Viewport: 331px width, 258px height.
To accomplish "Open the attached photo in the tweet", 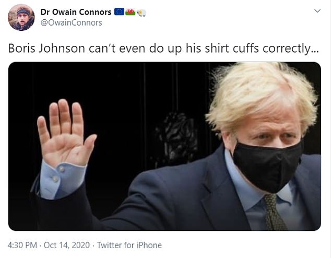I will 164,146.
